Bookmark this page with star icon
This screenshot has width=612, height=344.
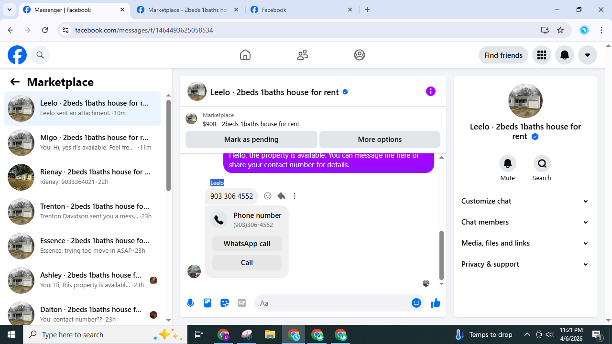click(560, 30)
